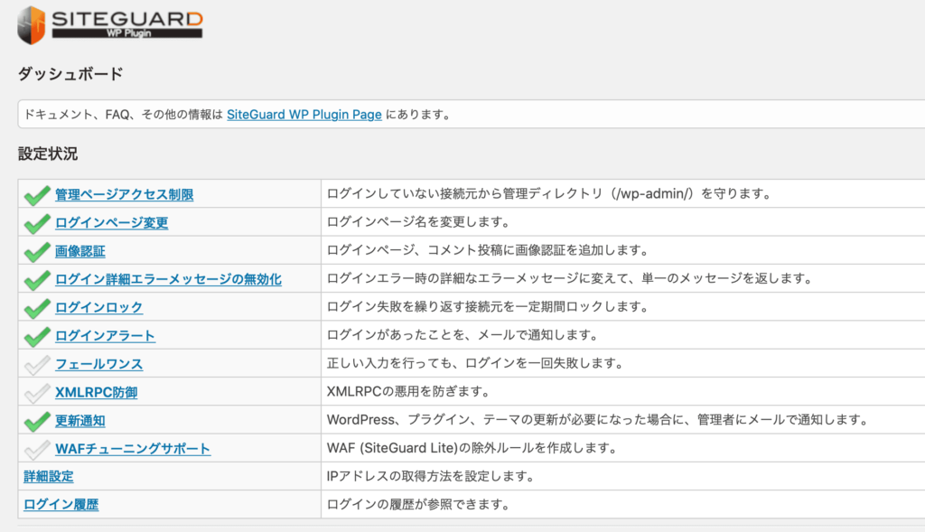The height and width of the screenshot is (532, 925).
Task: Open 詳細設定 for IP address settings
Action: coord(48,477)
